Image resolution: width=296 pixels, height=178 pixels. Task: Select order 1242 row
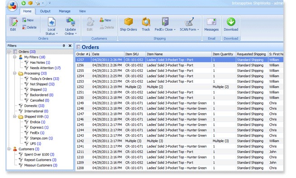[179, 141]
